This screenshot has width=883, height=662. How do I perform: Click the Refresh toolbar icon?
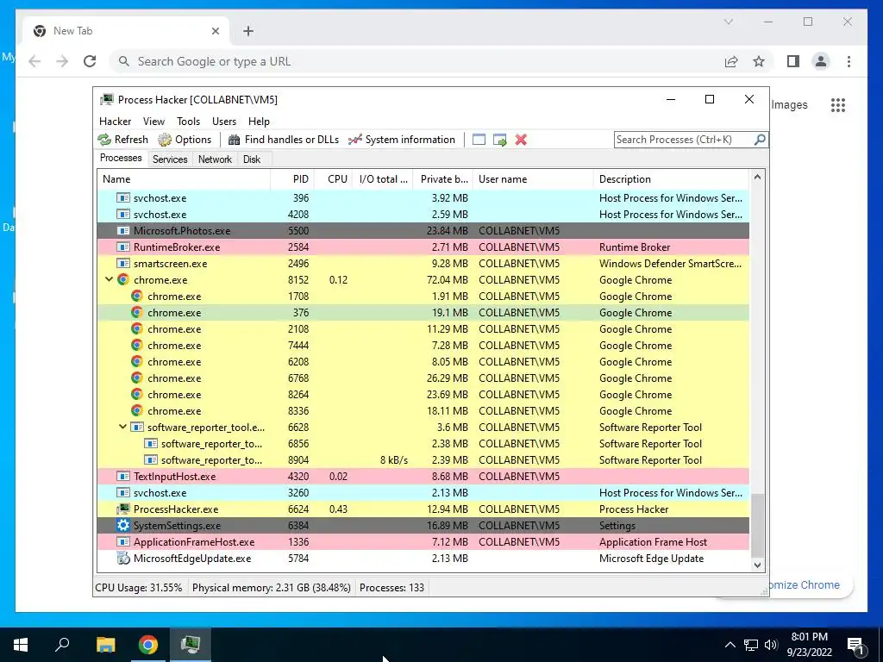point(104,140)
